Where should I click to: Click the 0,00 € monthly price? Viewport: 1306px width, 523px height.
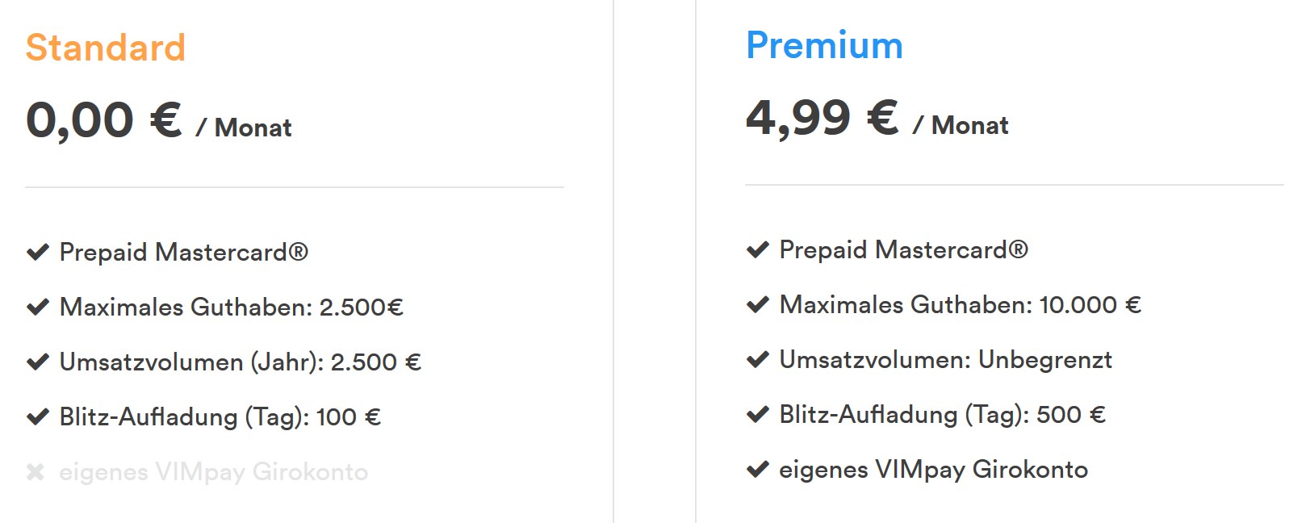pyautogui.click(x=104, y=120)
